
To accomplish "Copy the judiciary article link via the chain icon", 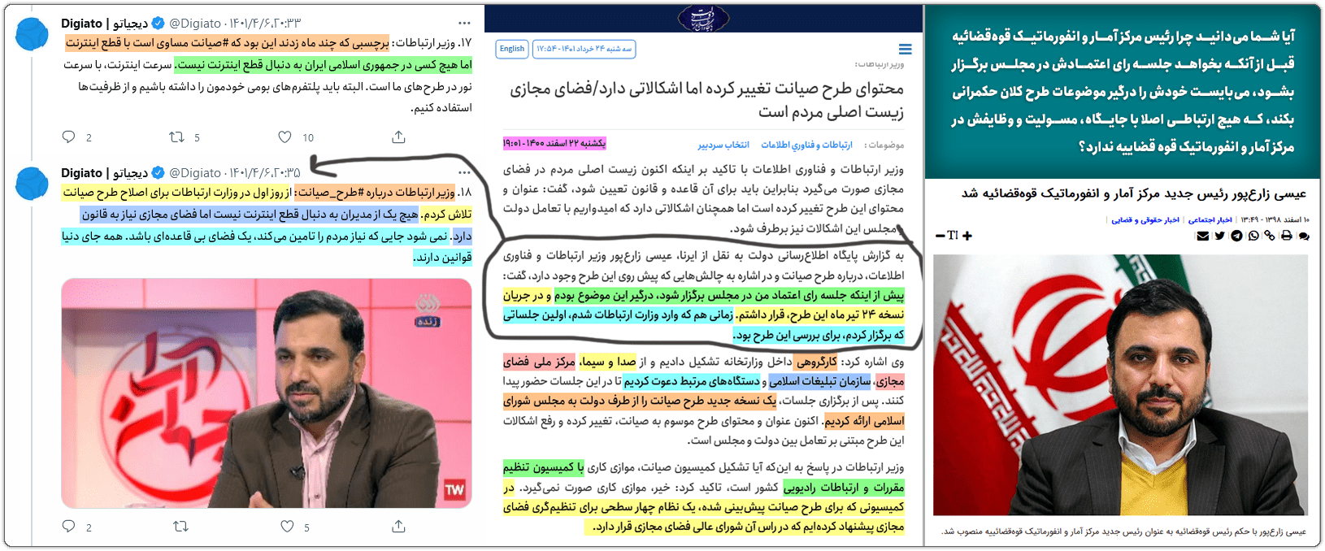I will coord(1270,236).
